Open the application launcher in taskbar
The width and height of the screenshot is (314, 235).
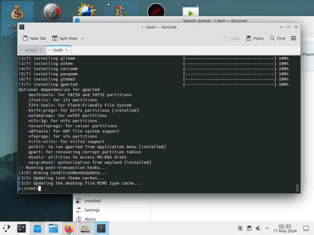6,228
